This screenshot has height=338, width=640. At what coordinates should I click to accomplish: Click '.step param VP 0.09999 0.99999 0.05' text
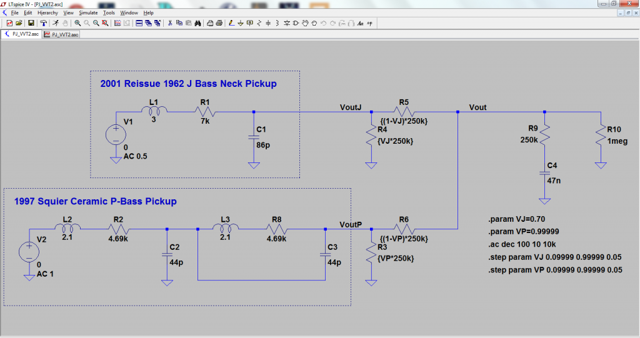coord(555,270)
